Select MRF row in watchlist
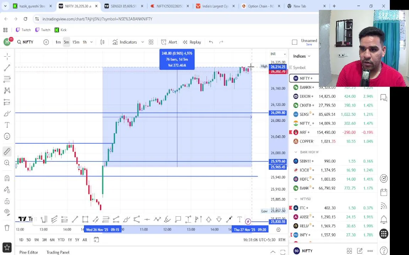The width and height of the screenshot is (409, 255). pyautogui.click(x=333, y=132)
